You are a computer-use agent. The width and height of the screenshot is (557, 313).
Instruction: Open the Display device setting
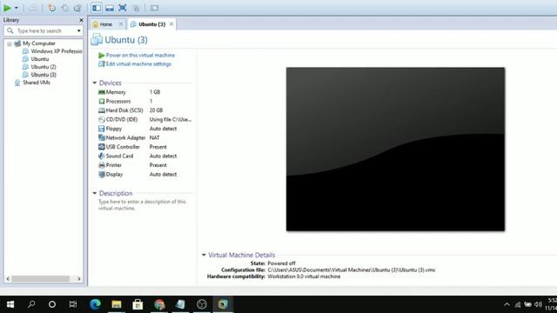(114, 174)
